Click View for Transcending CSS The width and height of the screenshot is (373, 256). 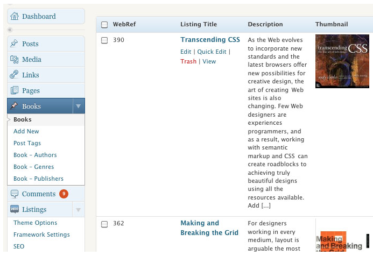point(209,61)
